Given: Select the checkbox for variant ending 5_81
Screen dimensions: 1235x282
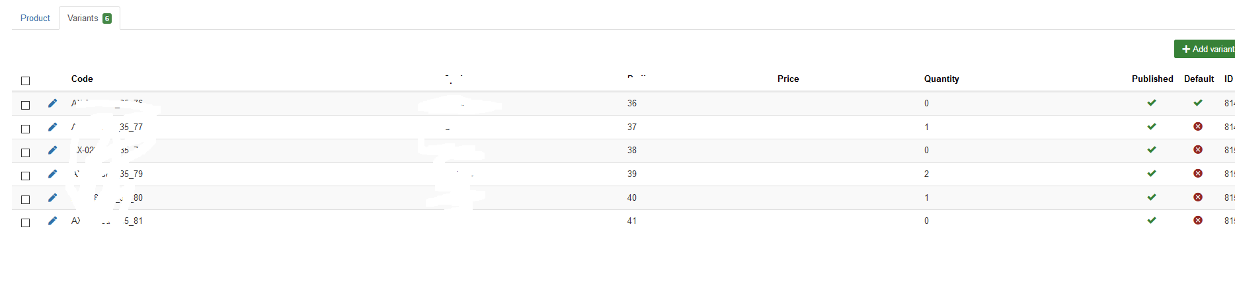Looking at the screenshot, I should [26, 223].
